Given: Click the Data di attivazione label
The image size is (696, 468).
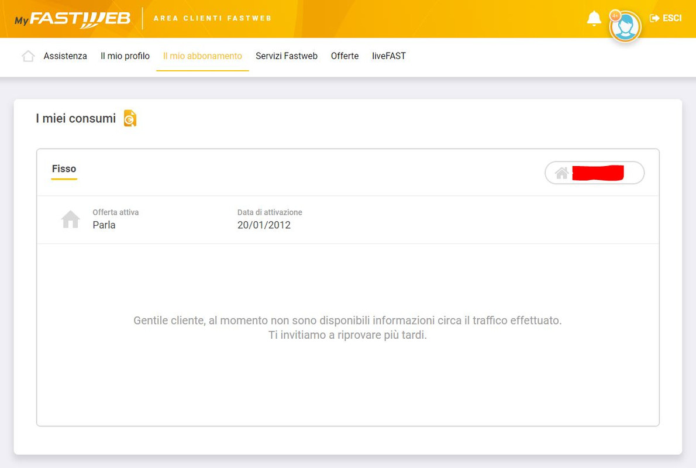Looking at the screenshot, I should 270,212.
